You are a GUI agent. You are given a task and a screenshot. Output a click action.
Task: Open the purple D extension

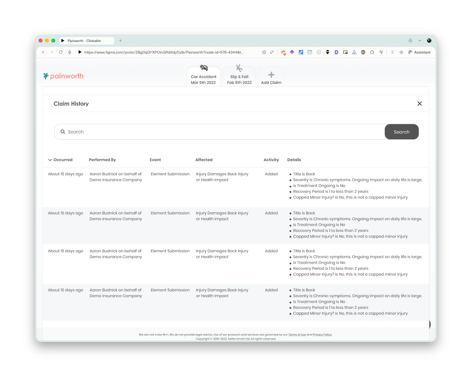tap(337, 52)
